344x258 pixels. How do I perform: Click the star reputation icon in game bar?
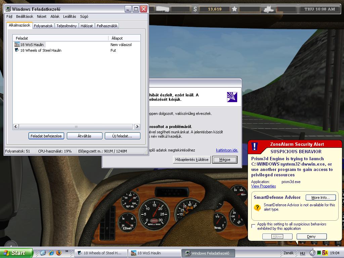pyautogui.click(x=234, y=9)
